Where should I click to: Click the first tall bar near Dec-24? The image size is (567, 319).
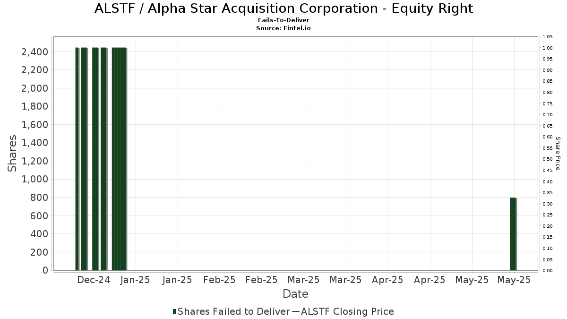77,159
